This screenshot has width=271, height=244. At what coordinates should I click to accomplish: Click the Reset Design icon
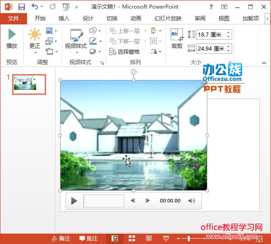(x=49, y=52)
